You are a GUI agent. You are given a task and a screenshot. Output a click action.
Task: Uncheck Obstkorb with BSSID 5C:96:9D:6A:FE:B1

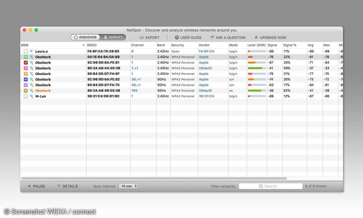(x=26, y=63)
